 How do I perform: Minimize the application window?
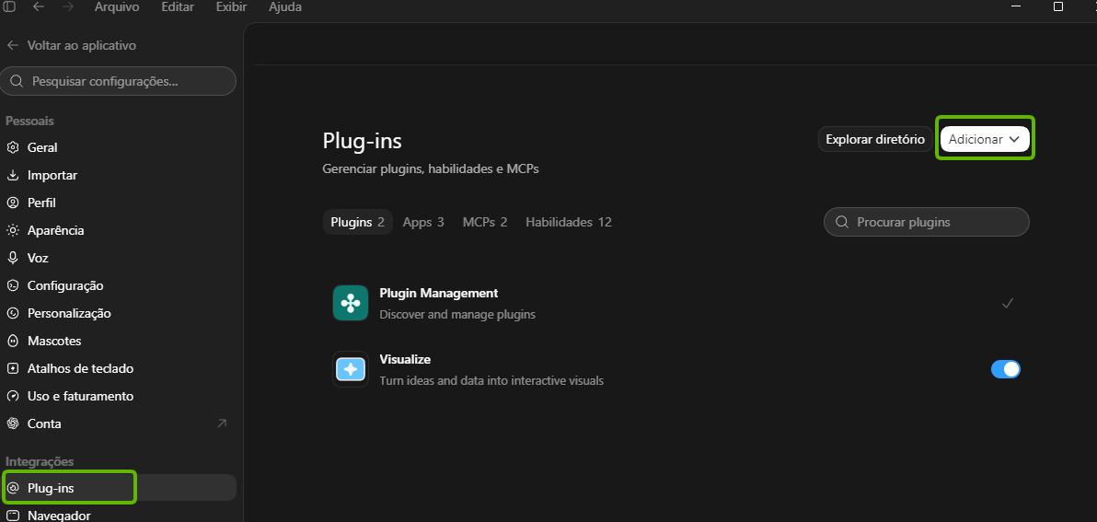1017,6
